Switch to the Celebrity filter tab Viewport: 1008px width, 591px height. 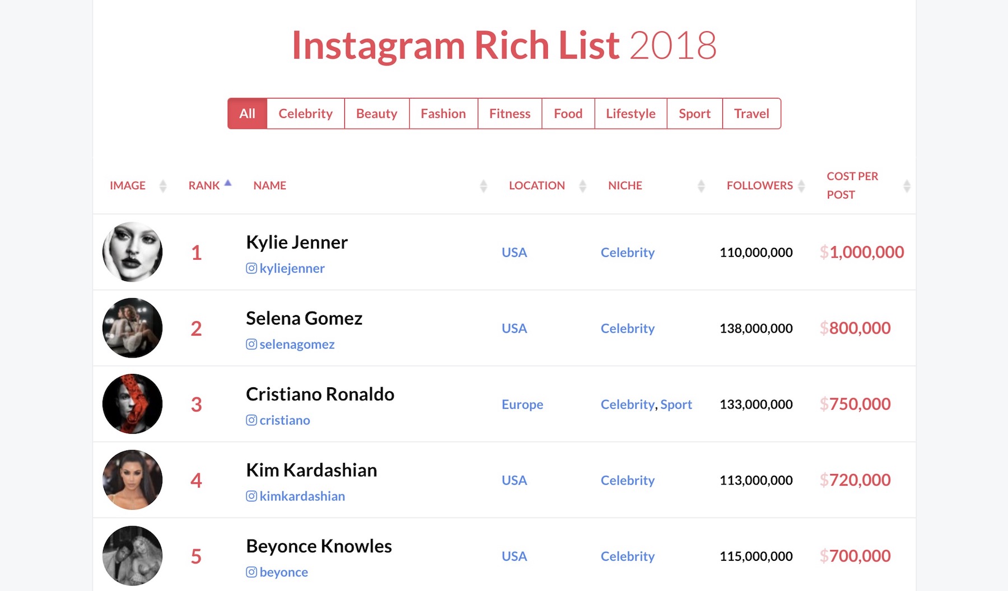pyautogui.click(x=306, y=114)
